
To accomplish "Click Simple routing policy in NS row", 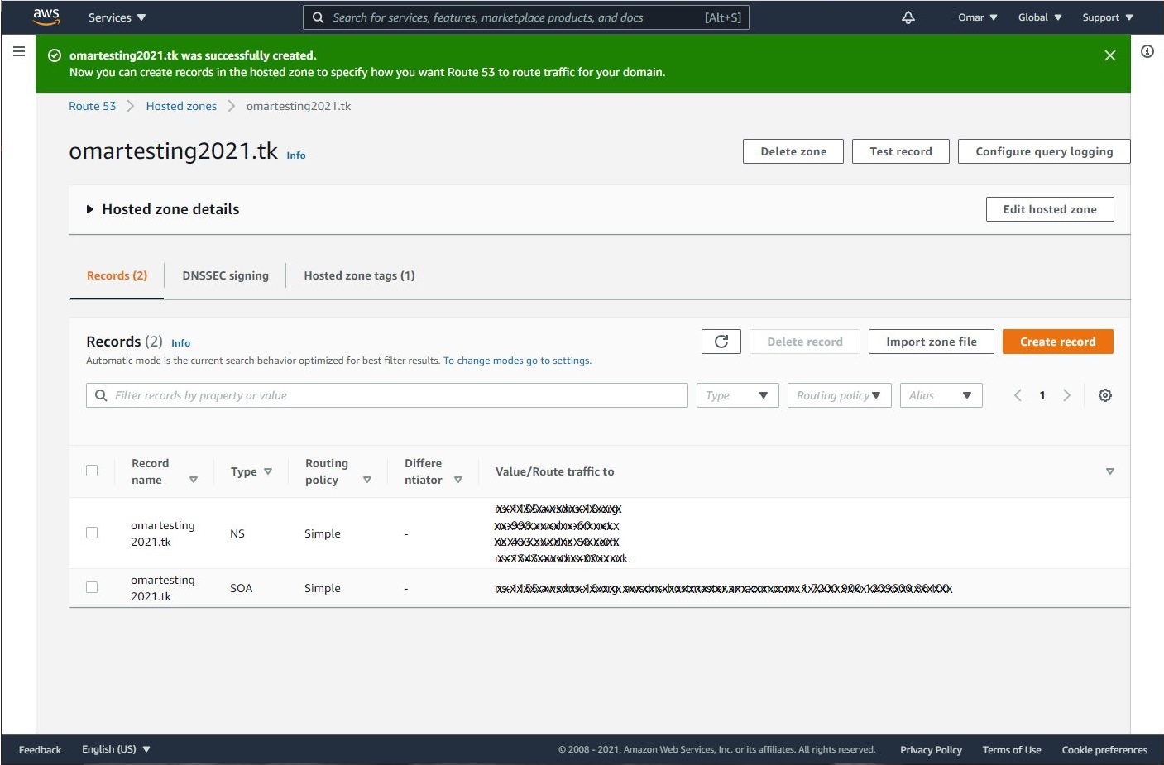I will [x=323, y=533].
